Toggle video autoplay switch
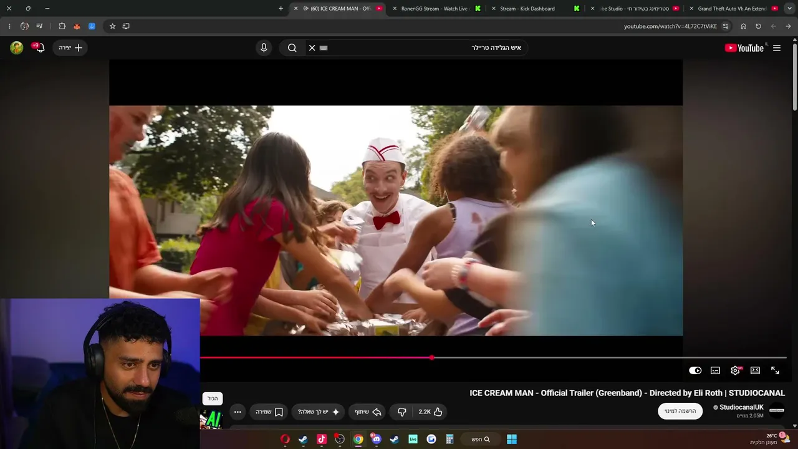Viewport: 798px width, 449px height. coord(695,370)
